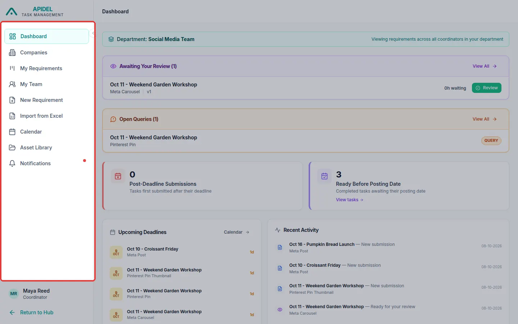Click the Recent Activity pulse icon

pyautogui.click(x=278, y=230)
